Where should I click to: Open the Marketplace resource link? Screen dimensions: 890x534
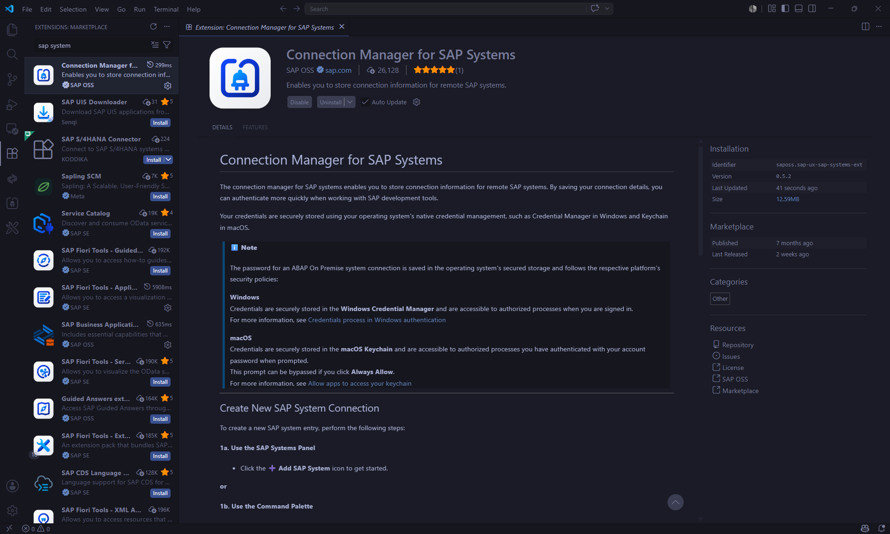point(740,391)
